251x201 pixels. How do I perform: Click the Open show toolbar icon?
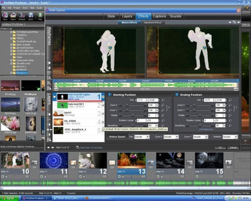pos(13,16)
